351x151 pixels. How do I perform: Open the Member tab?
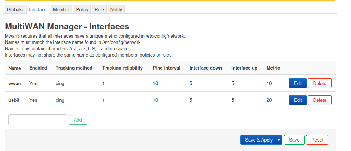pyautogui.click(x=61, y=10)
